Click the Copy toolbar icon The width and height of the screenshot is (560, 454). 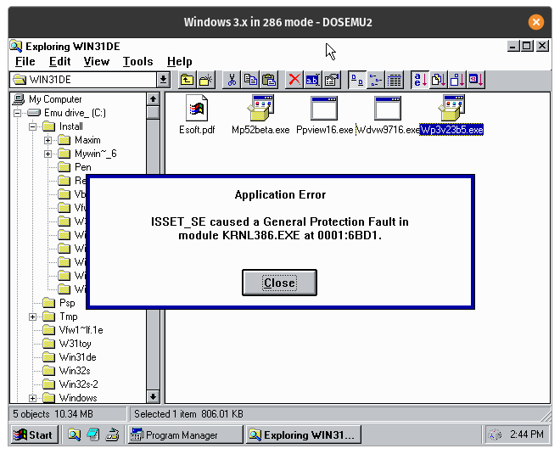pyautogui.click(x=250, y=80)
